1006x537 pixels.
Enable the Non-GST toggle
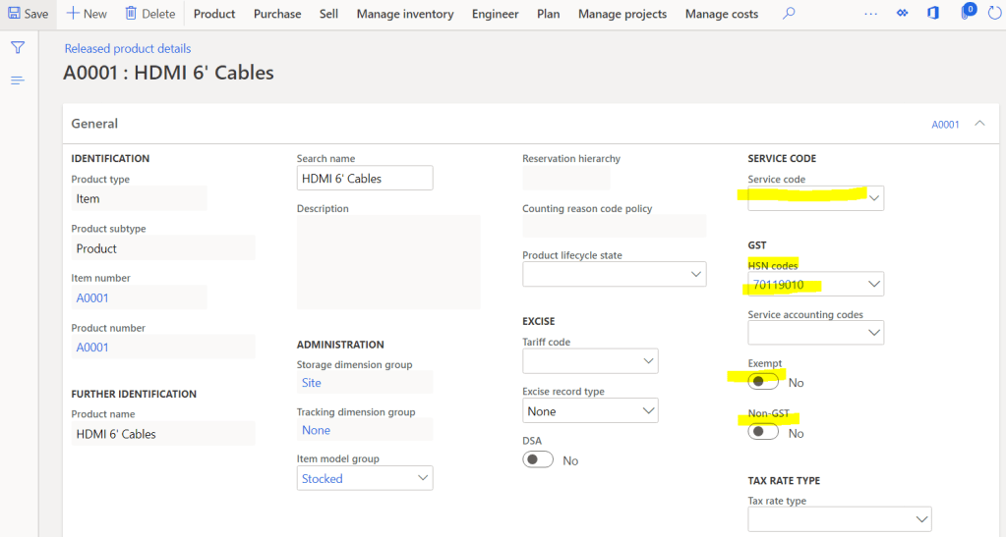coord(763,433)
